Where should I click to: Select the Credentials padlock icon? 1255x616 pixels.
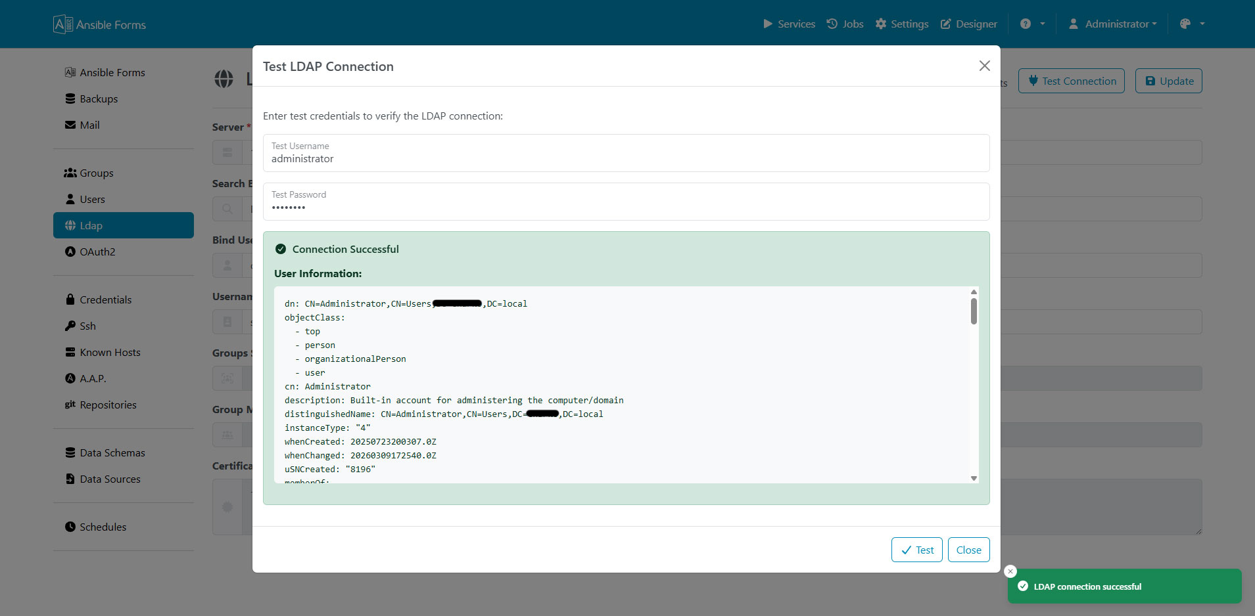click(x=70, y=299)
